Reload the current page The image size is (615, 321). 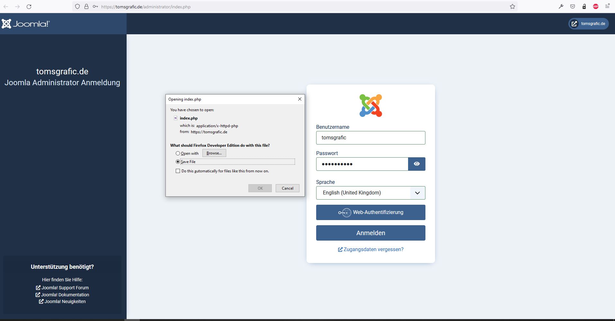tap(29, 7)
